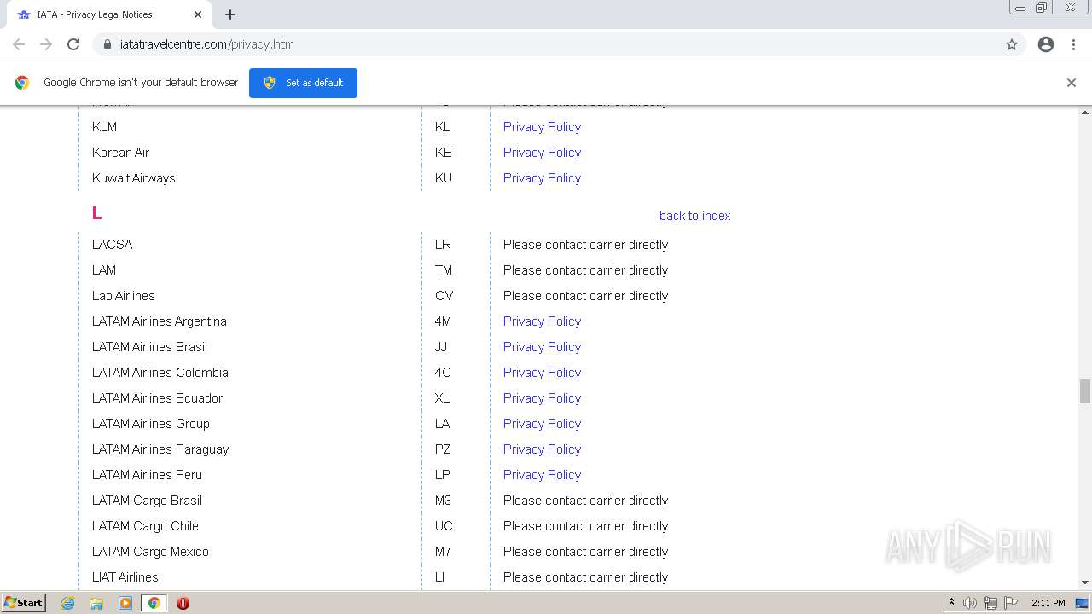1092x614 pixels.
Task: Dismiss the default browser notification bar
Action: [x=1072, y=83]
